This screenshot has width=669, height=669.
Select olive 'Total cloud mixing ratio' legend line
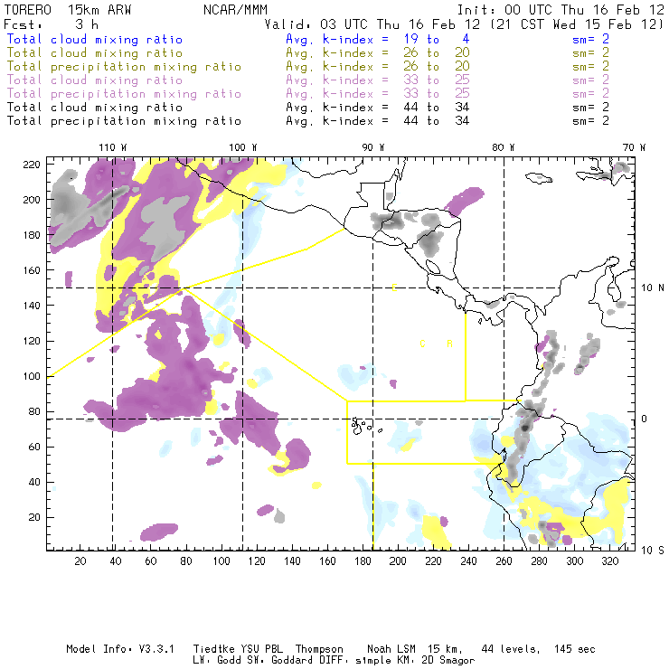[x=95, y=53]
